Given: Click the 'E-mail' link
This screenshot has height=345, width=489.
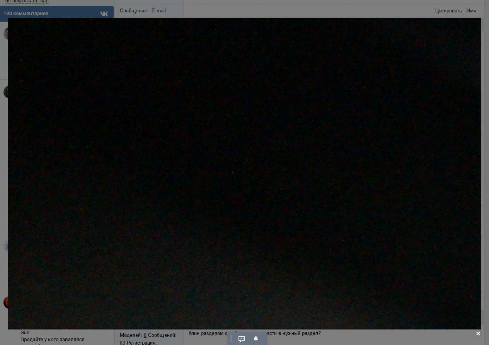Looking at the screenshot, I should point(158,11).
